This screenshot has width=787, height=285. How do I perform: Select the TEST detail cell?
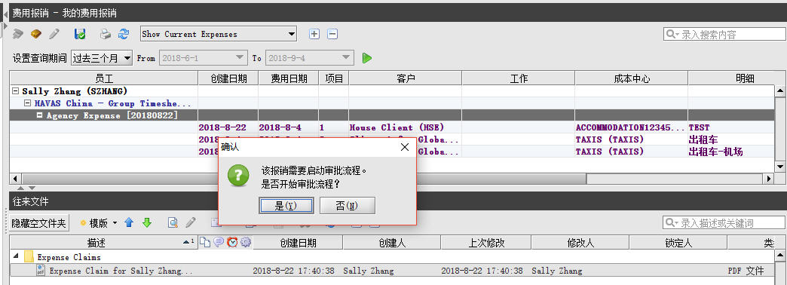(x=731, y=127)
